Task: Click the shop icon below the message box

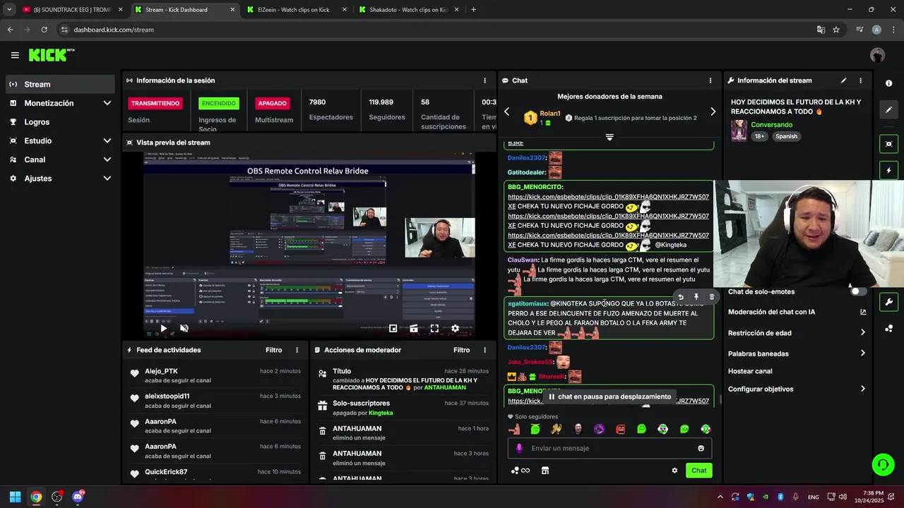Action: (545, 471)
